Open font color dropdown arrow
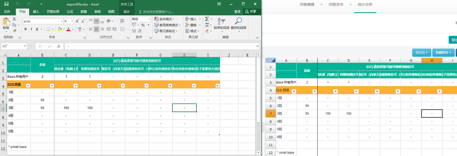The image size is (457, 156). (73, 29)
